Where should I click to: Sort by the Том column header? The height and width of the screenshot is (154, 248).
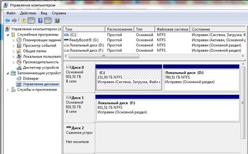[x=84, y=29]
